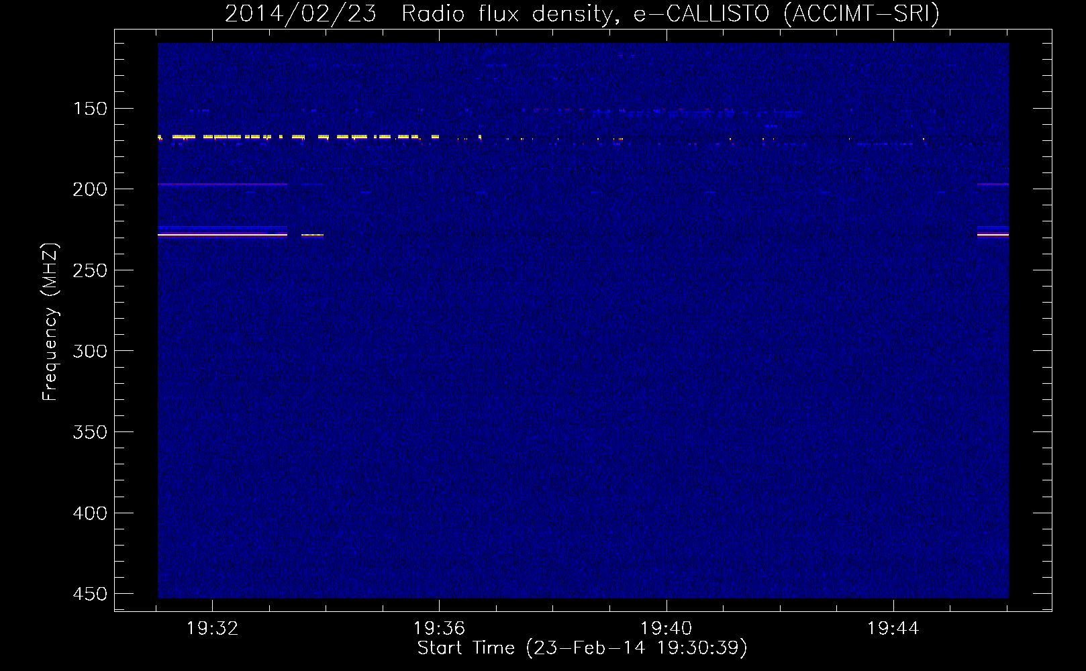Click the 19:32 time tick label
1086x671 pixels.
(212, 629)
